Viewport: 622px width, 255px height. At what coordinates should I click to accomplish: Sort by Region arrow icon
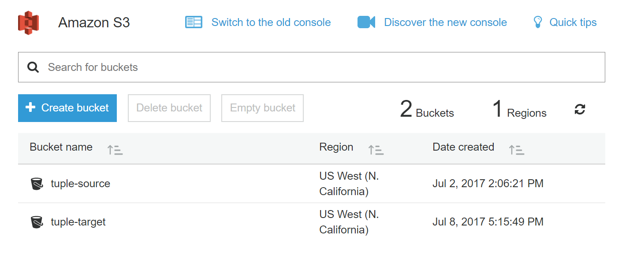click(376, 150)
